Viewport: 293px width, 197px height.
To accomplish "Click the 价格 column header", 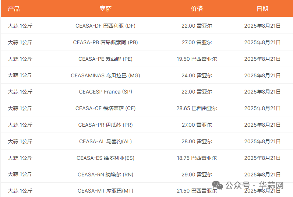I will (x=197, y=9).
